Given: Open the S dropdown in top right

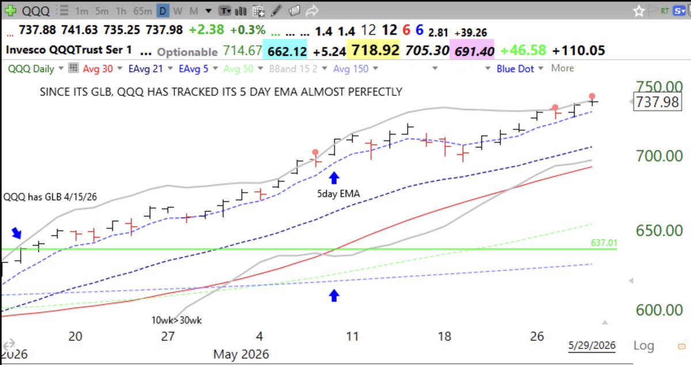Looking at the screenshot, I should click(x=680, y=11).
